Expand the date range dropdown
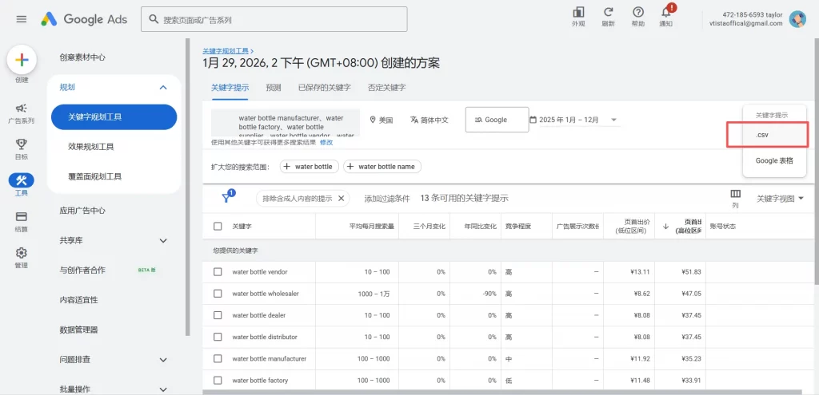The width and height of the screenshot is (819, 395). point(614,120)
